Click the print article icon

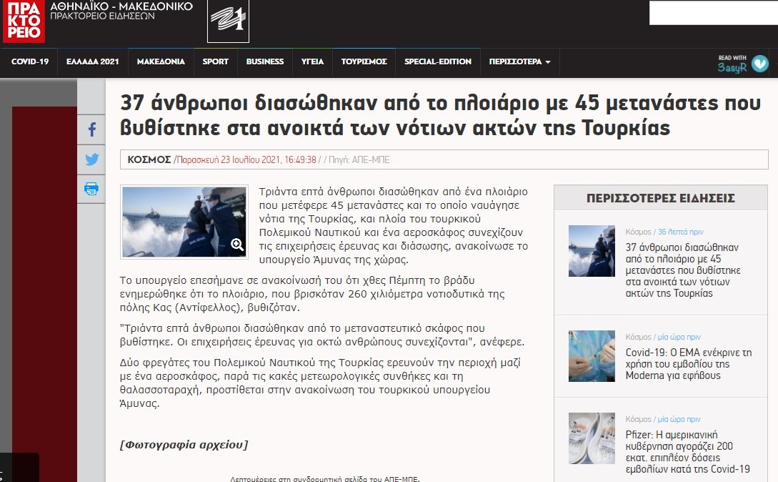pos(91,189)
